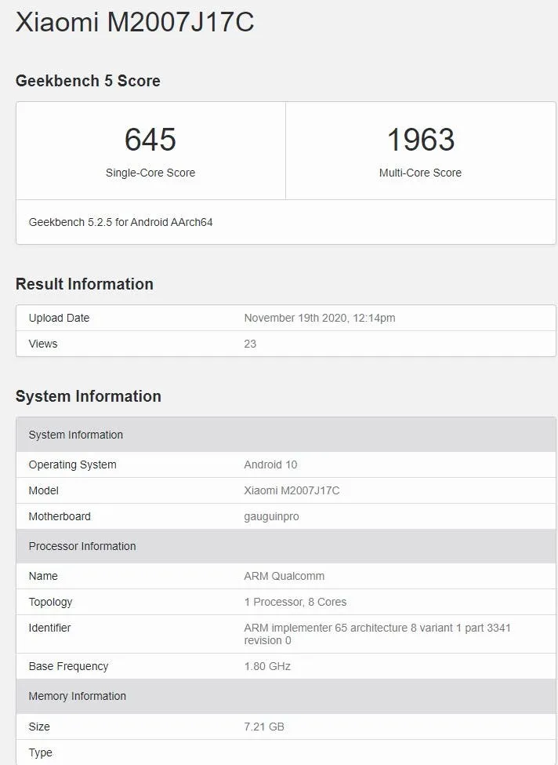The height and width of the screenshot is (765, 558).
Task: Click the Android 10 operating system value
Action: [x=270, y=464]
